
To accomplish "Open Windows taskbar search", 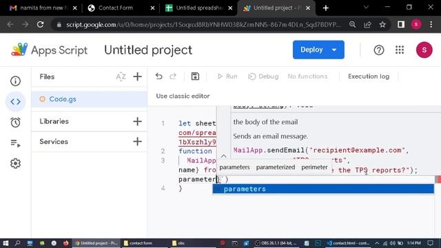I will (x=17, y=243).
